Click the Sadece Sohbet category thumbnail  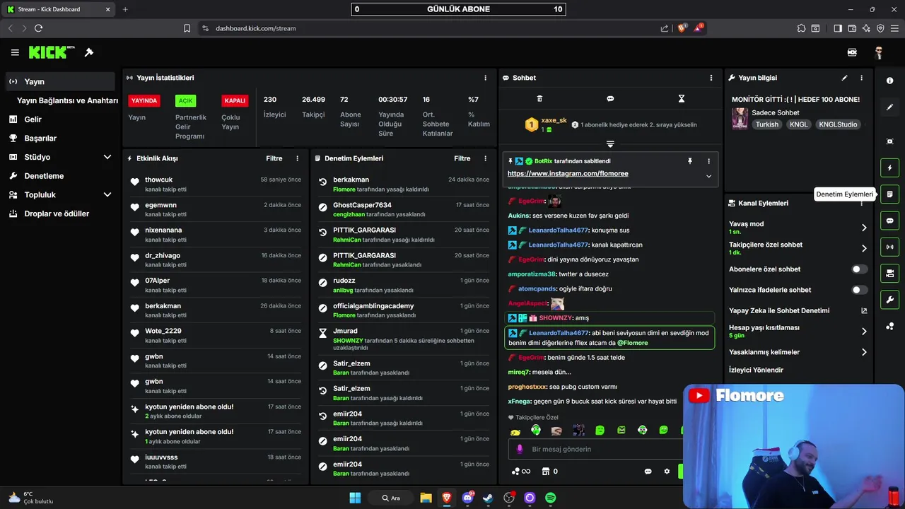point(740,118)
